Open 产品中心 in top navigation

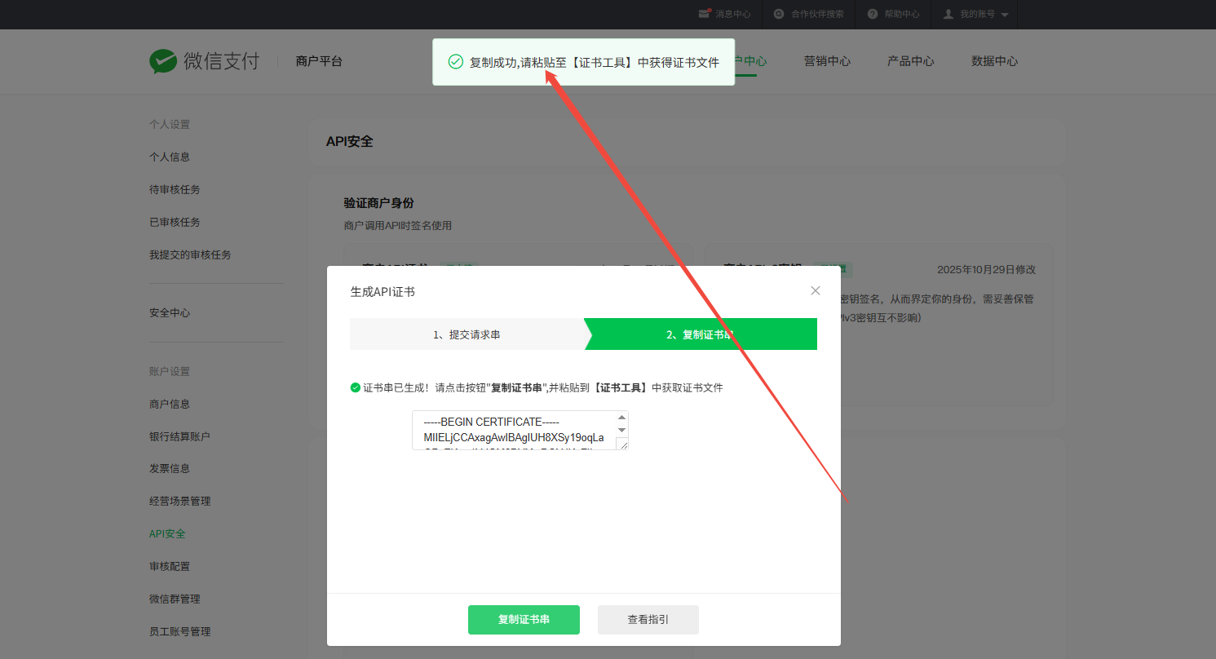pyautogui.click(x=910, y=61)
